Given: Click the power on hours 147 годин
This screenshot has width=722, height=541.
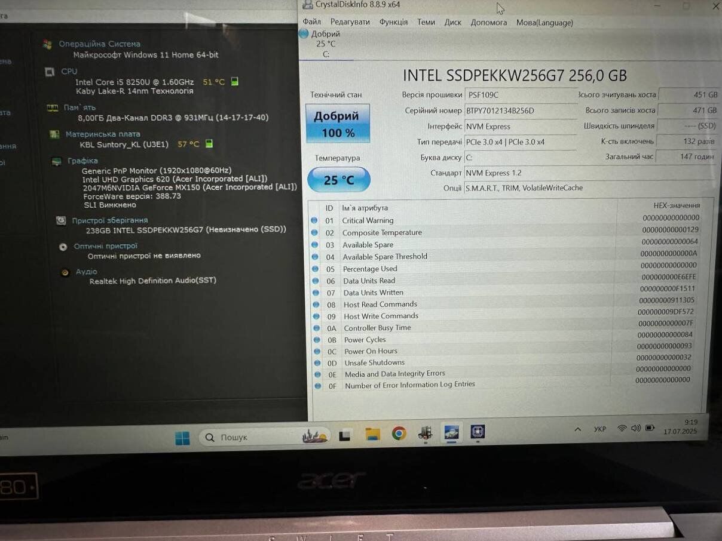Looking at the screenshot, I should (x=686, y=156).
